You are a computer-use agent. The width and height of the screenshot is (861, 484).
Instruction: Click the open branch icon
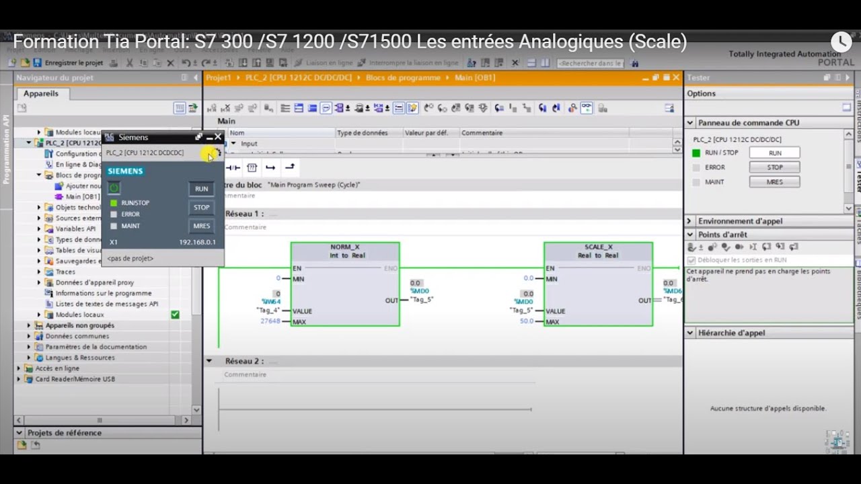coord(270,167)
